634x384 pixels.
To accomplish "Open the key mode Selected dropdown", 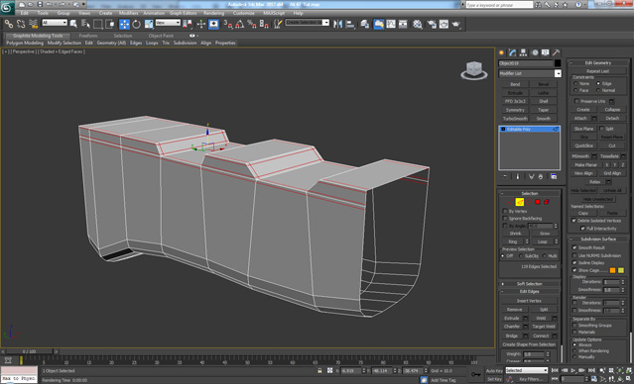I will pos(527,370).
